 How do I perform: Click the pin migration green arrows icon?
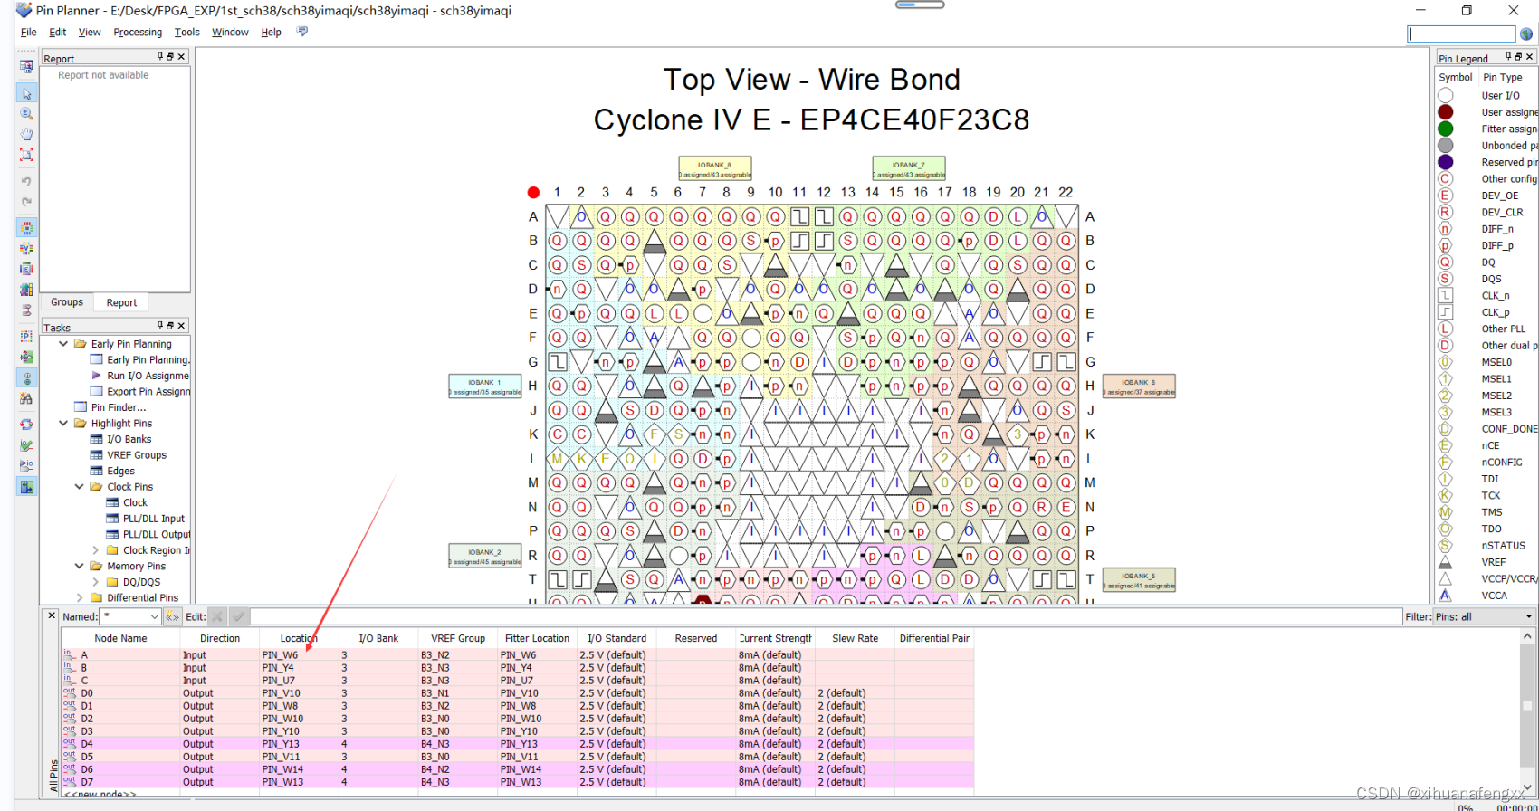26,358
